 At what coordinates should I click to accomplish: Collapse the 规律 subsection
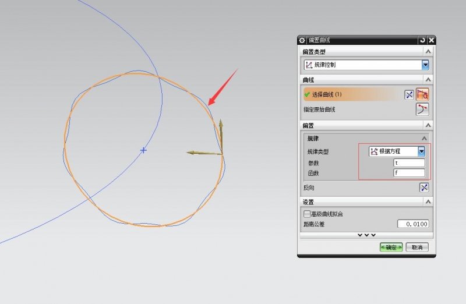coord(425,139)
